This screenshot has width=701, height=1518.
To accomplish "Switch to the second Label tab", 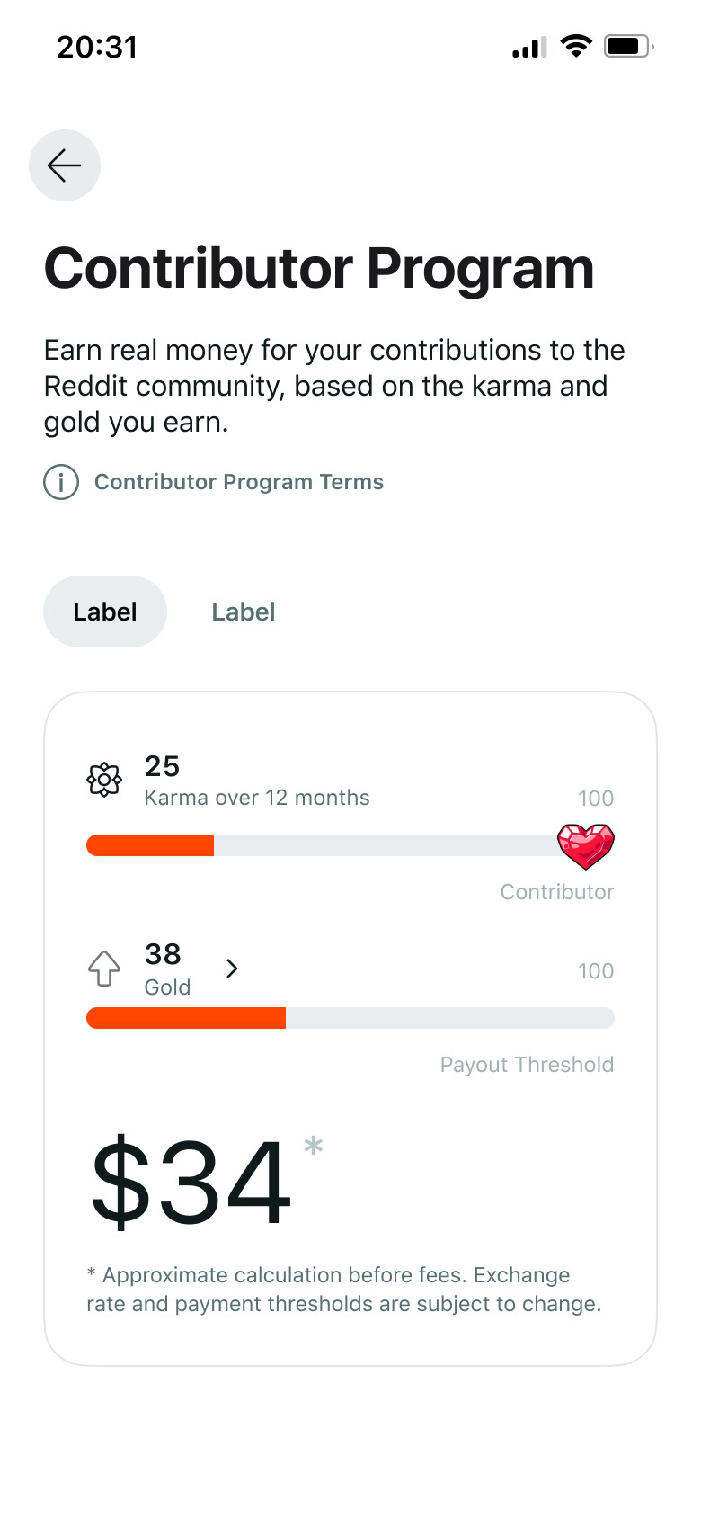I will point(244,612).
